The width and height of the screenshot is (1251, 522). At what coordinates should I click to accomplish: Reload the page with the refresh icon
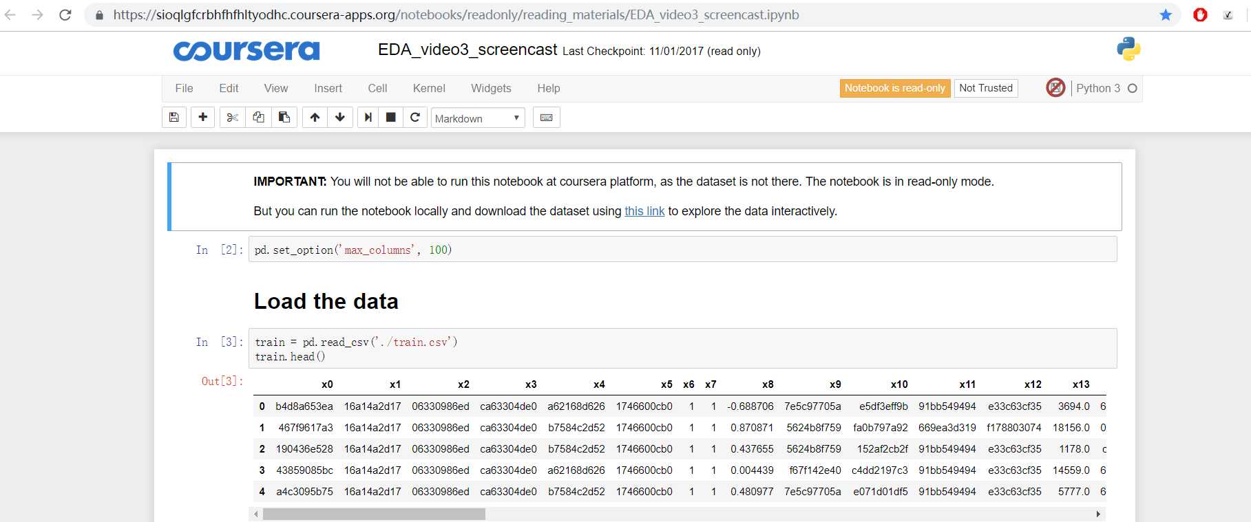click(x=65, y=14)
